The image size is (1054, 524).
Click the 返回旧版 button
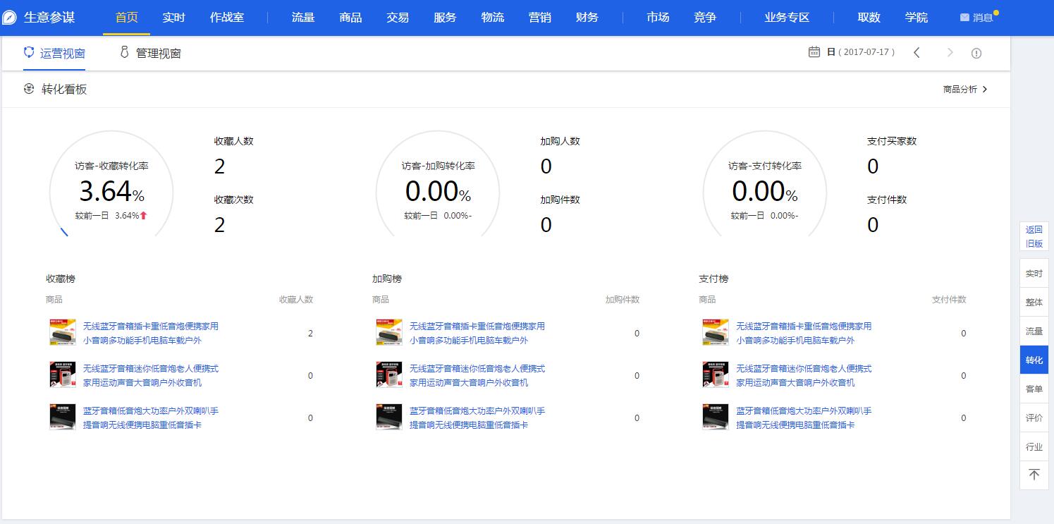(x=1034, y=237)
